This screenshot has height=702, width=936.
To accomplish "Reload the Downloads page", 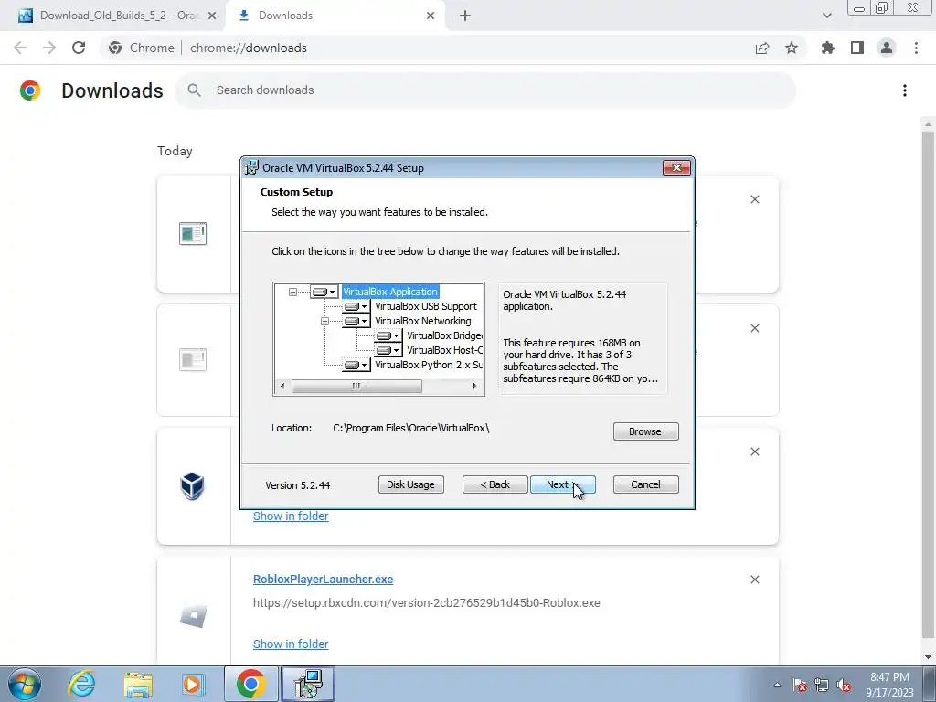I will [x=79, y=48].
